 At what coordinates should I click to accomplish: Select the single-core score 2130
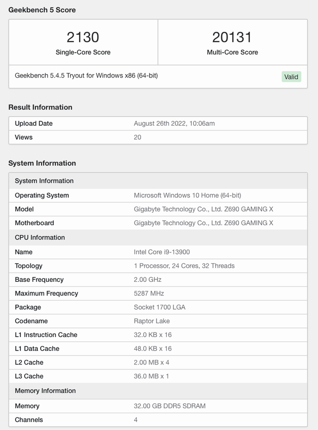(x=83, y=37)
